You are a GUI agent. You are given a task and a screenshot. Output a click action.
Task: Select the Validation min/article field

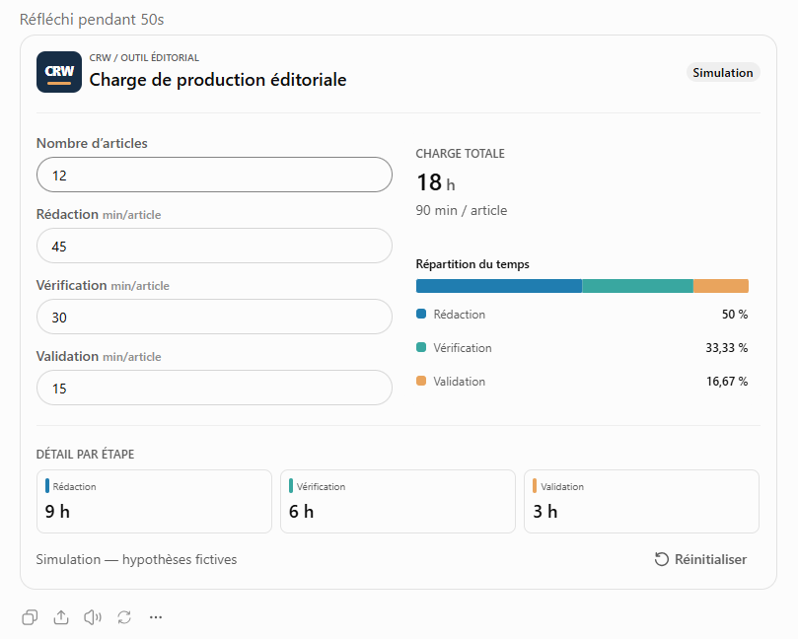[214, 388]
